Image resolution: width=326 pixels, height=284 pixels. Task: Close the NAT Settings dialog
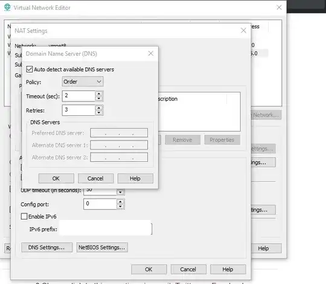(x=243, y=30)
